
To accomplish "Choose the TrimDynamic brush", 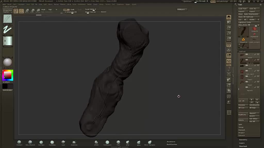I will click(x=107, y=142).
